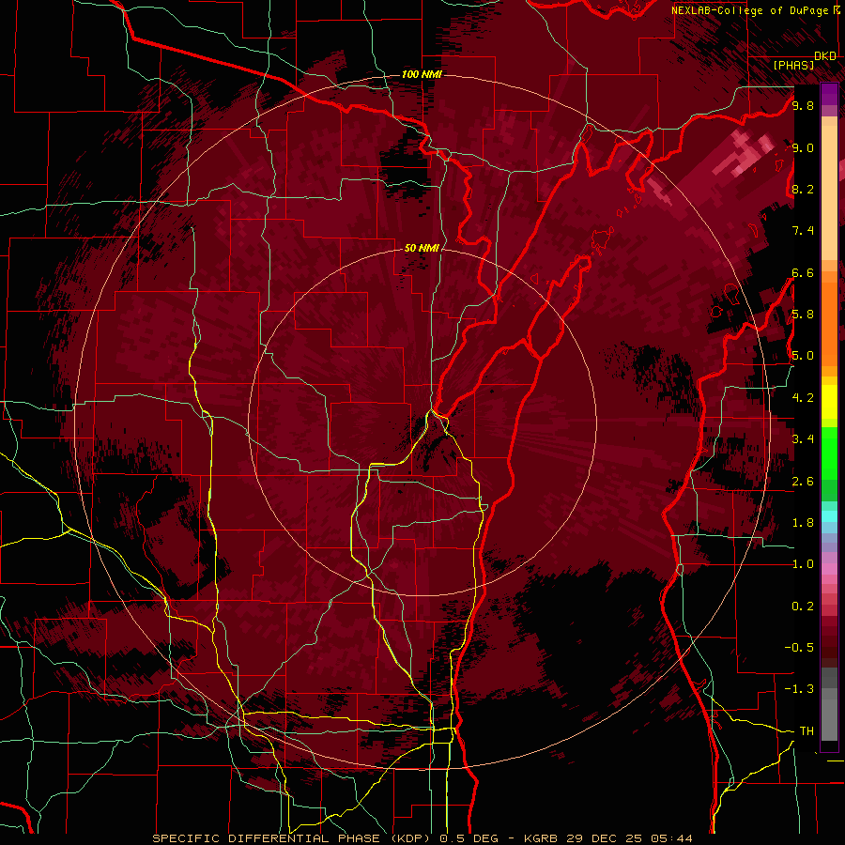Viewport: 845px width, 845px height.
Task: Click the 50 NMI range ring label
Action: (x=422, y=248)
